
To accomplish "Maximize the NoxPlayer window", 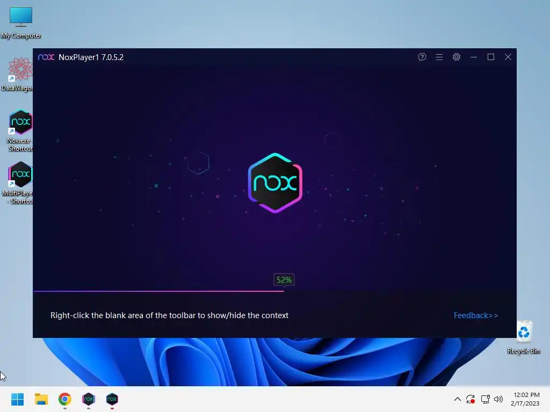I will 491,57.
